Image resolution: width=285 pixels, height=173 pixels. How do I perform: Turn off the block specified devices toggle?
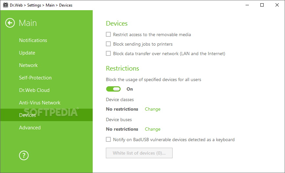pyautogui.click(x=113, y=89)
